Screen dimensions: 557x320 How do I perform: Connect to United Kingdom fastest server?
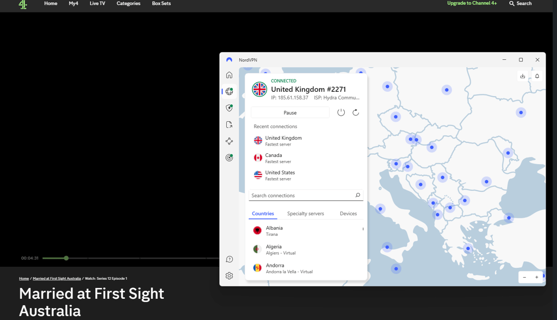306,141
